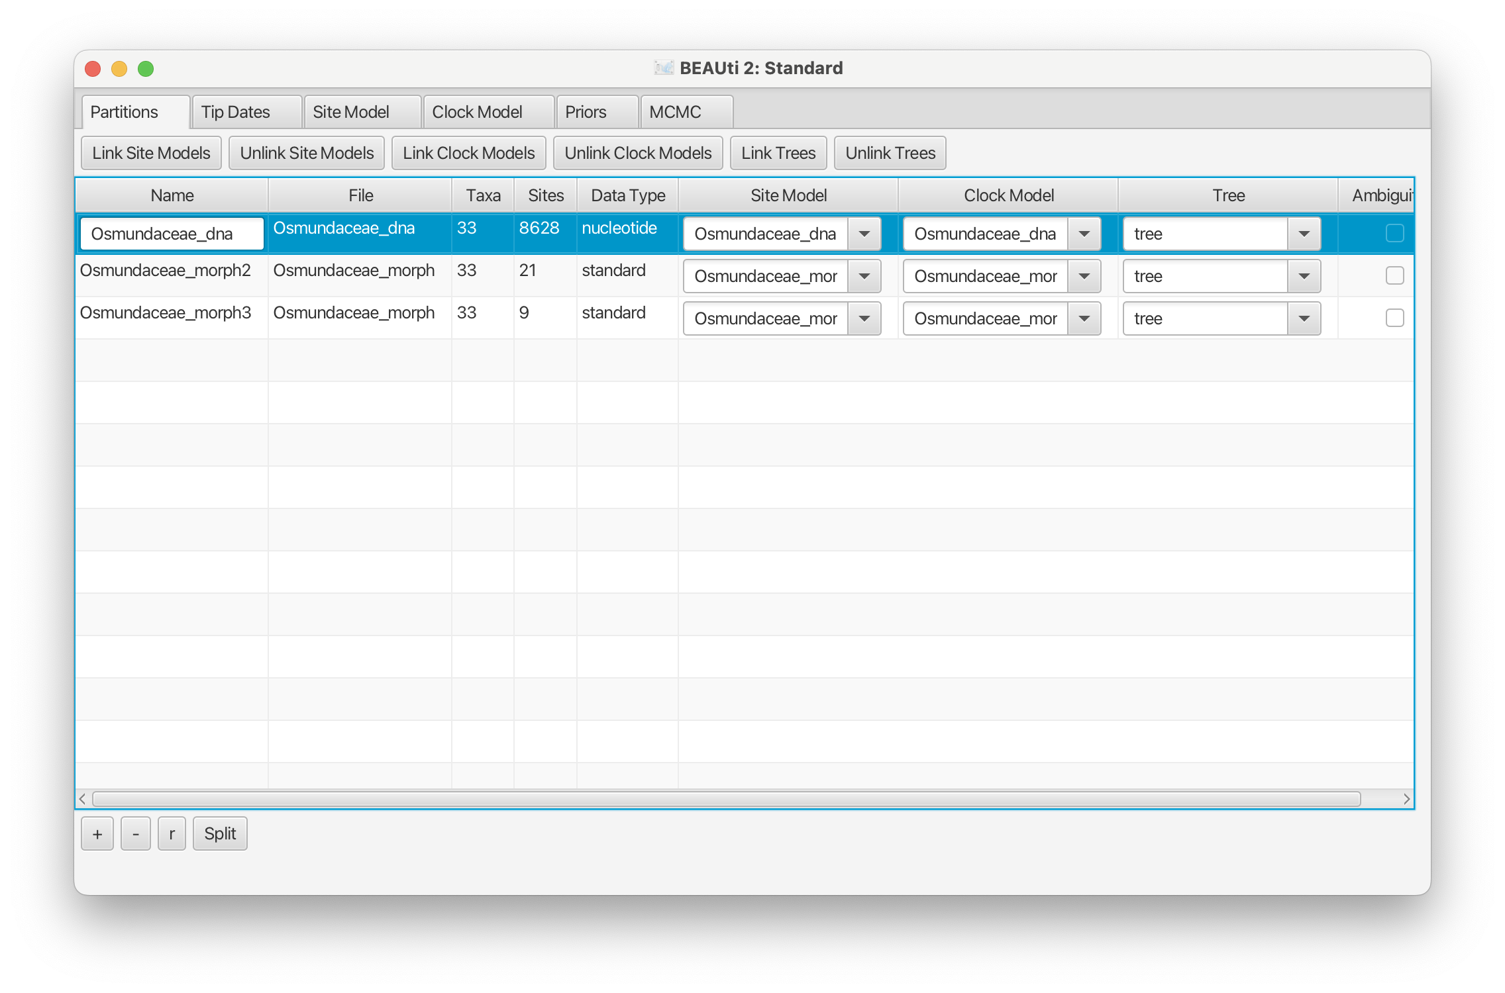The width and height of the screenshot is (1505, 993).
Task: Click the Link Site Models button
Action: pos(151,153)
